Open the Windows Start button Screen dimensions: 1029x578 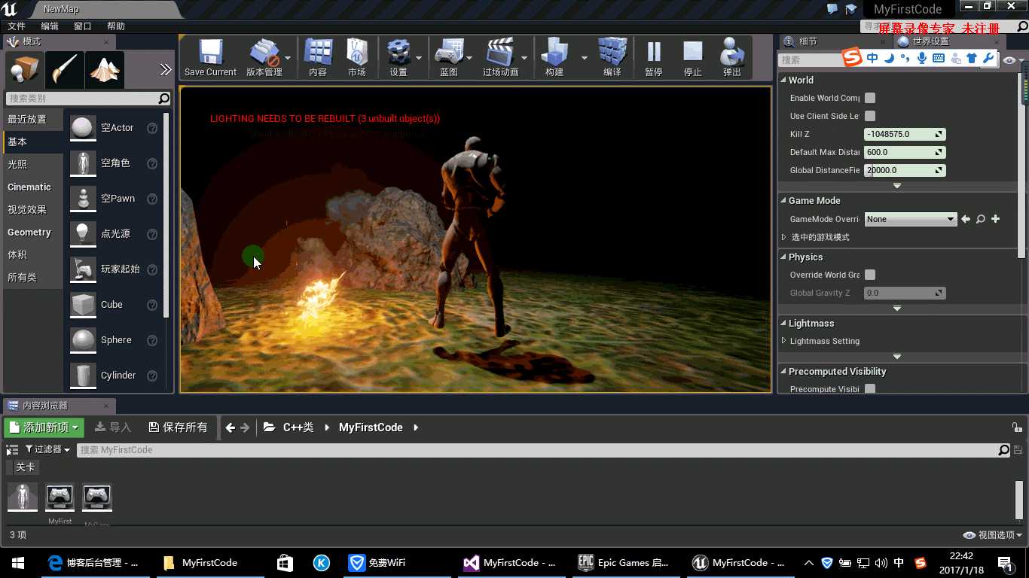[18, 562]
